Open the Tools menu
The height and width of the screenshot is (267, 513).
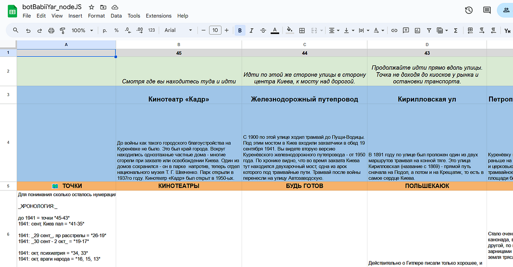click(x=134, y=16)
